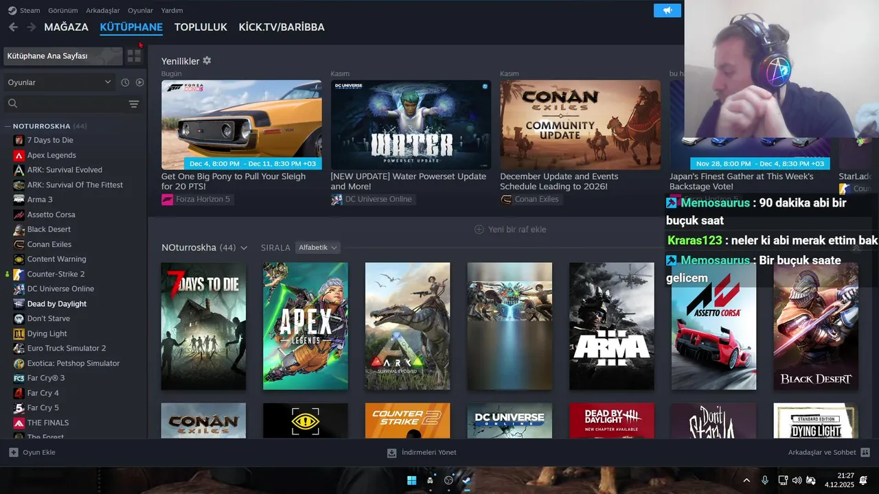
Task: Open Arkadaşlar ve Sohbet panel
Action: [829, 453]
